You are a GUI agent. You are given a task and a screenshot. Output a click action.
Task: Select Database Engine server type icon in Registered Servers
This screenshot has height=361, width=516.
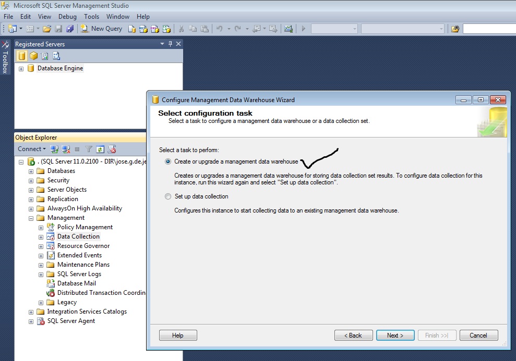coord(22,56)
